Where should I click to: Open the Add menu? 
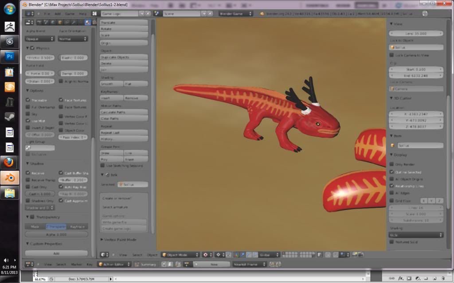pyautogui.click(x=58, y=14)
